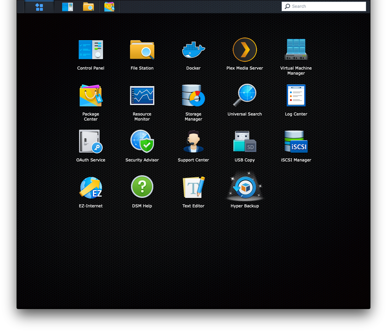Open OAuth Service
This screenshot has height=331, width=387.
coord(91,142)
